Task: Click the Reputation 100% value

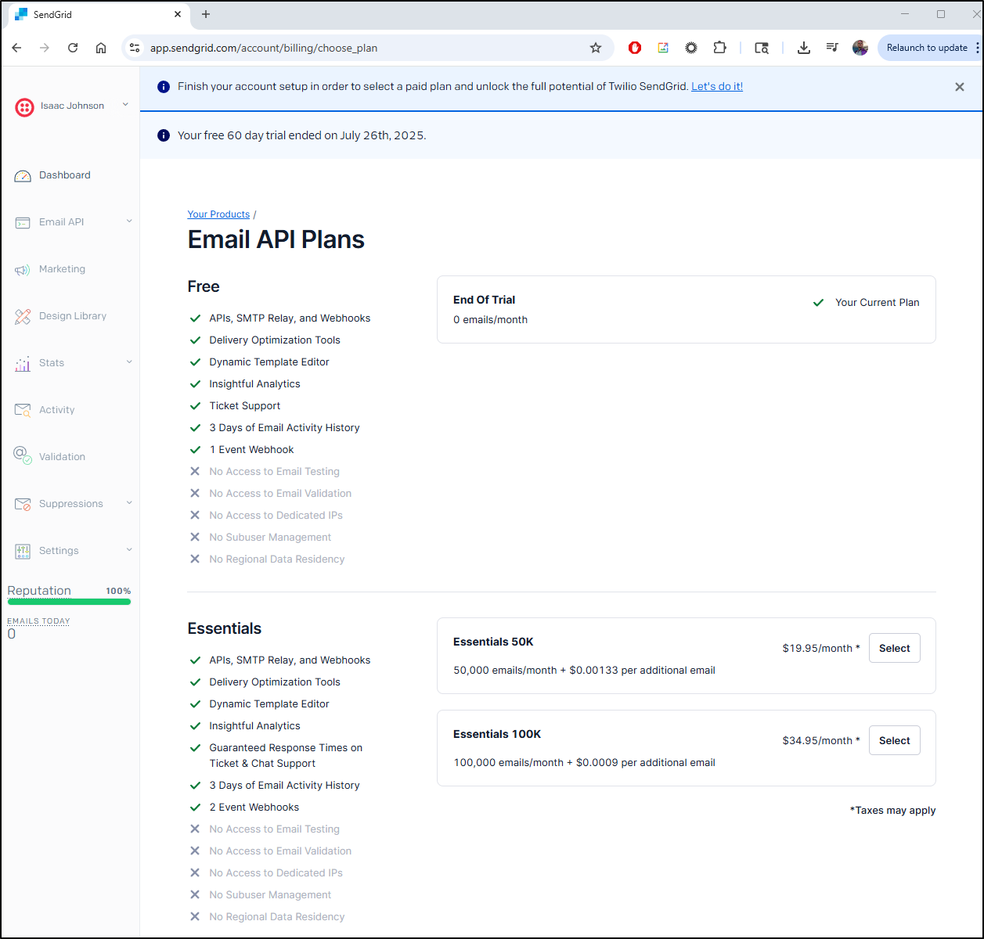Action: tap(118, 591)
